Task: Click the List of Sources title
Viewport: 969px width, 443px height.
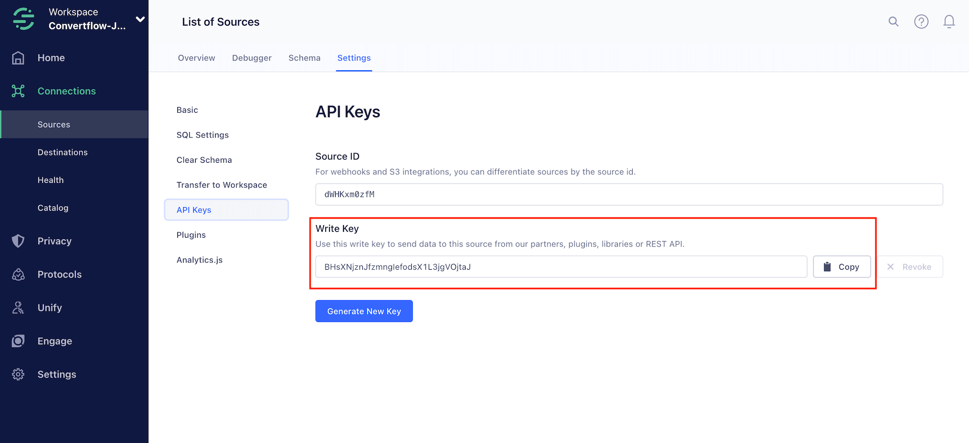Action: click(x=221, y=22)
